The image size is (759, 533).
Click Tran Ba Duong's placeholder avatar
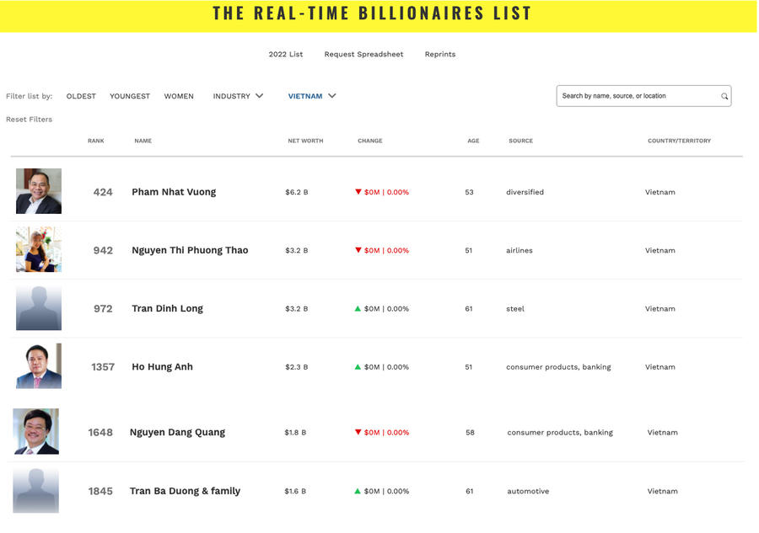pyautogui.click(x=36, y=490)
